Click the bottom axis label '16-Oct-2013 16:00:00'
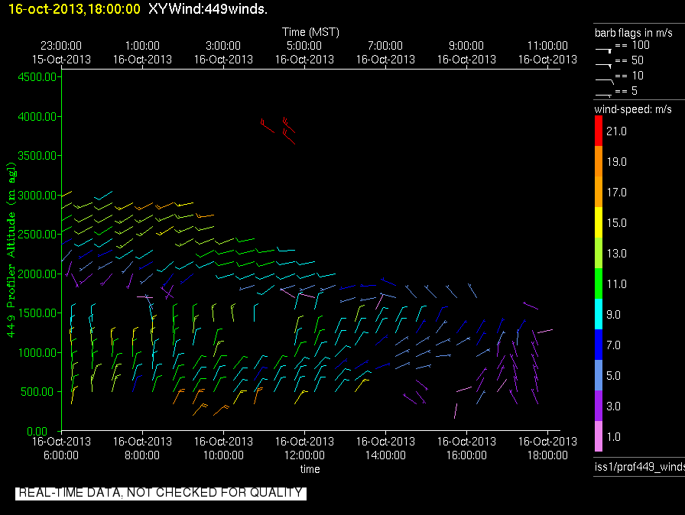 pyautogui.click(x=466, y=449)
